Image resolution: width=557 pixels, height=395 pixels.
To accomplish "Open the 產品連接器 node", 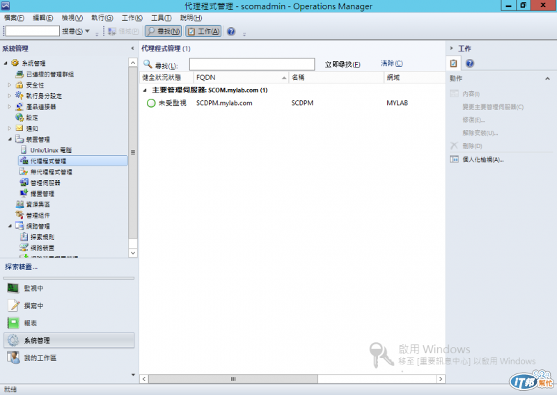I will coord(40,107).
